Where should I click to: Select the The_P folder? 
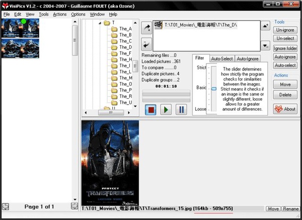point(122,90)
